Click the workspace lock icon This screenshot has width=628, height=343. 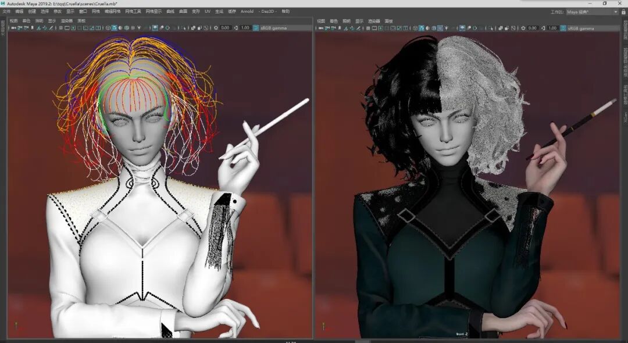pos(623,12)
